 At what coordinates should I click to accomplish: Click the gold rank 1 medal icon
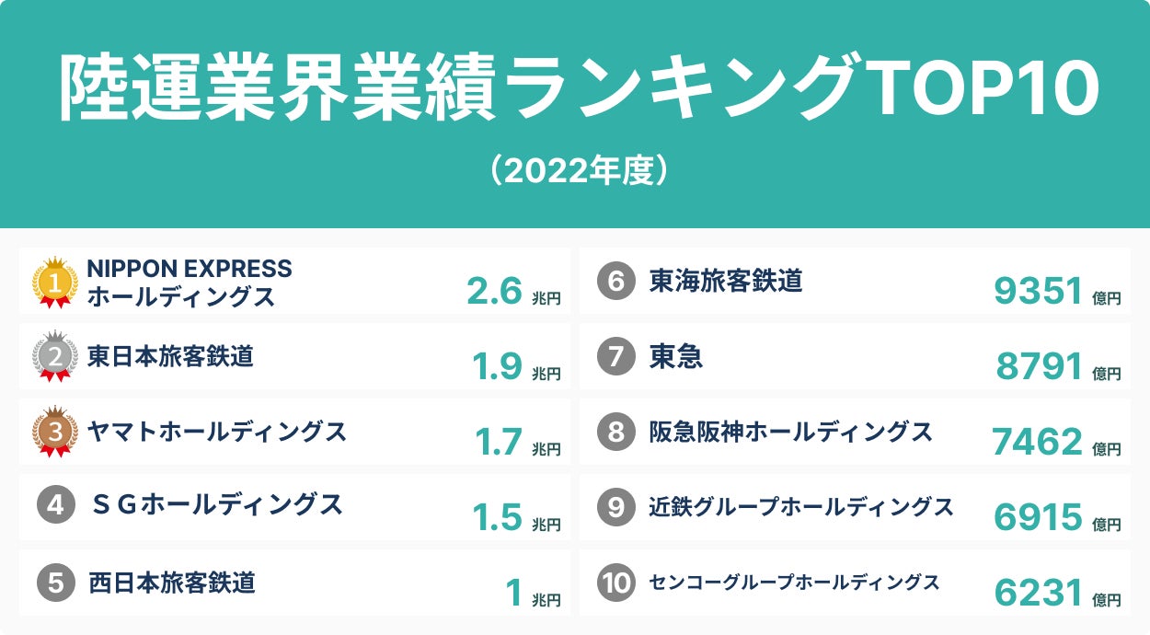pyautogui.click(x=54, y=283)
